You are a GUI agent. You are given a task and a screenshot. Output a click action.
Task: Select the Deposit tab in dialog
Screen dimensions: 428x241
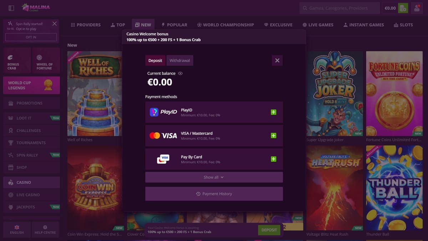(x=155, y=60)
